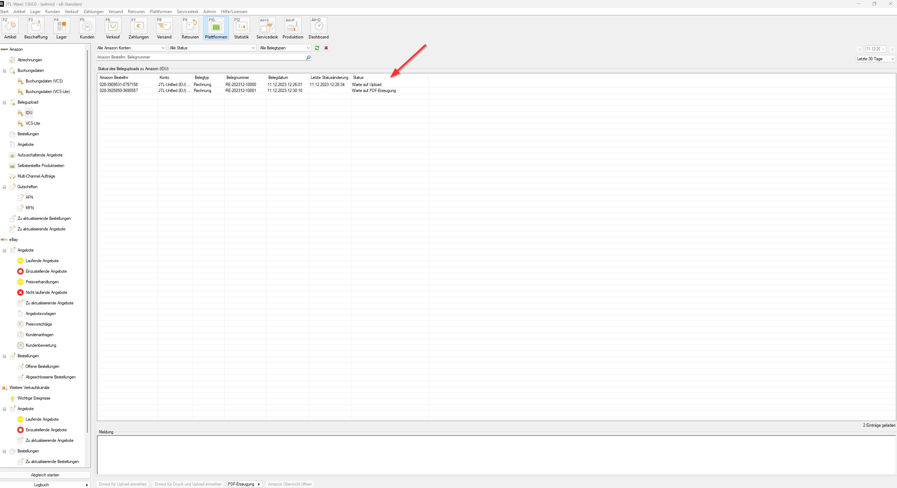Select Abrechnungen in the Amazon tree

tap(30, 60)
